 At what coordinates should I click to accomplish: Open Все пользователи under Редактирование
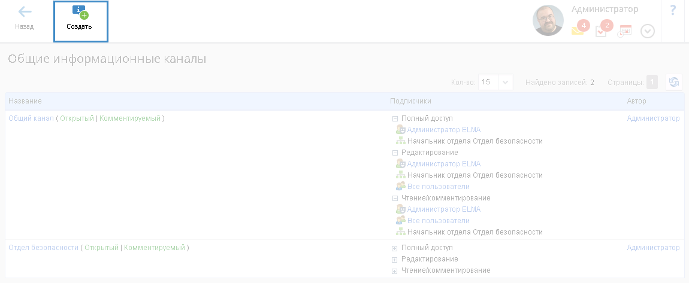point(439,187)
